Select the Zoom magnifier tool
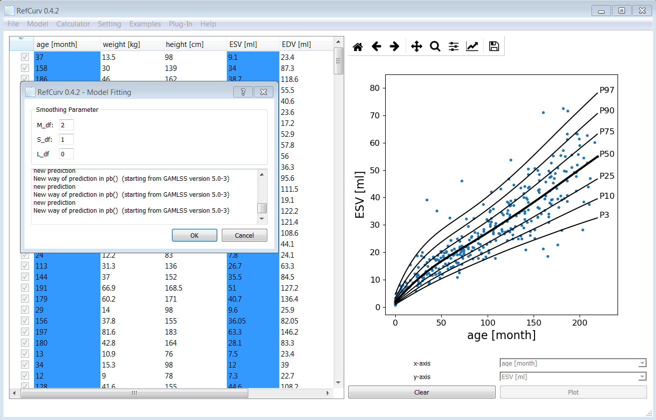656x420 pixels. pyautogui.click(x=435, y=46)
